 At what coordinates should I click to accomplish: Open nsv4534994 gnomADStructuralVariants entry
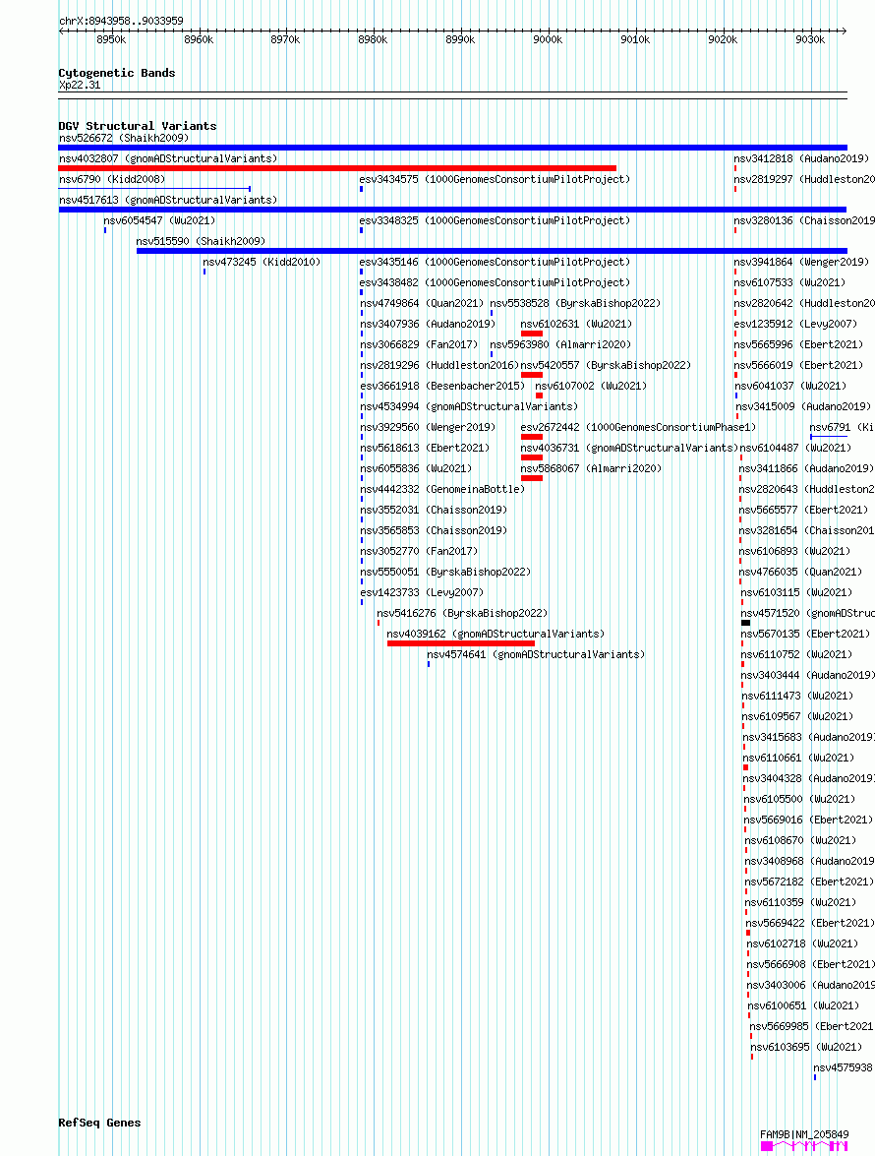469,406
